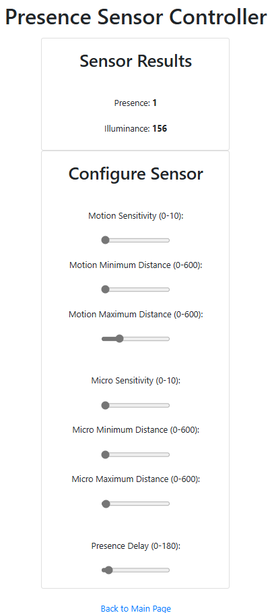
Task: Click the Motion Minimum Distance slider handle
Action: point(105,290)
